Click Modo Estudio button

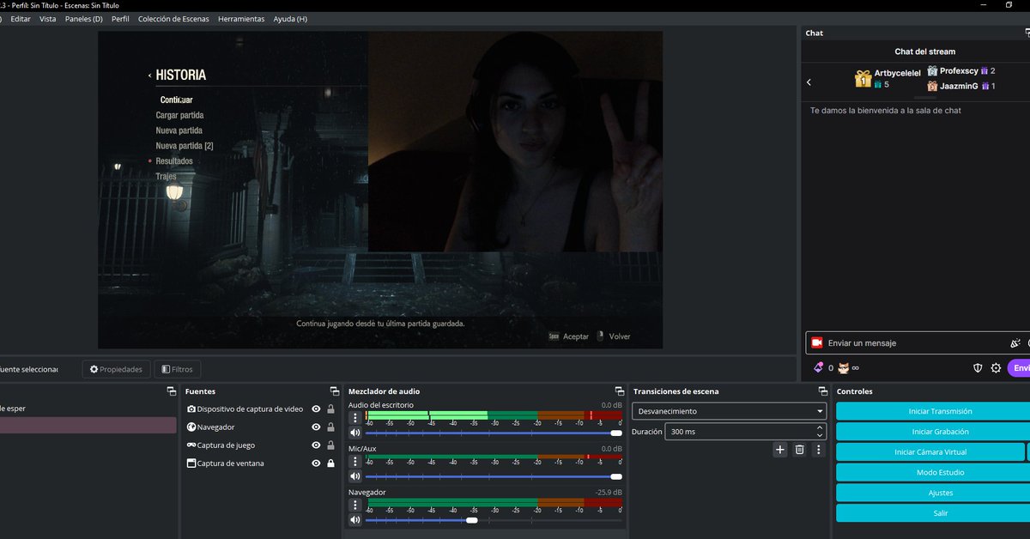(x=940, y=472)
